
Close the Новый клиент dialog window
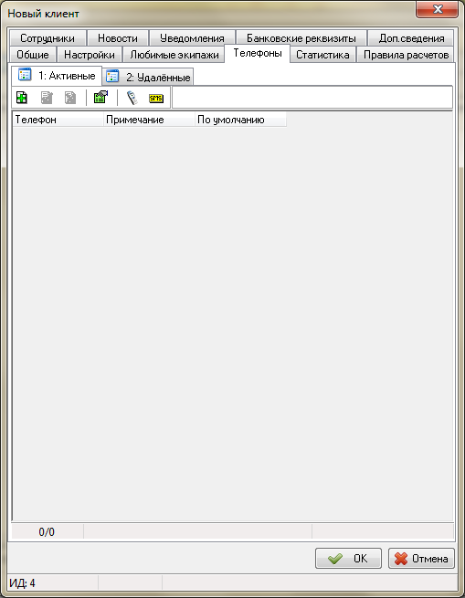(x=437, y=10)
